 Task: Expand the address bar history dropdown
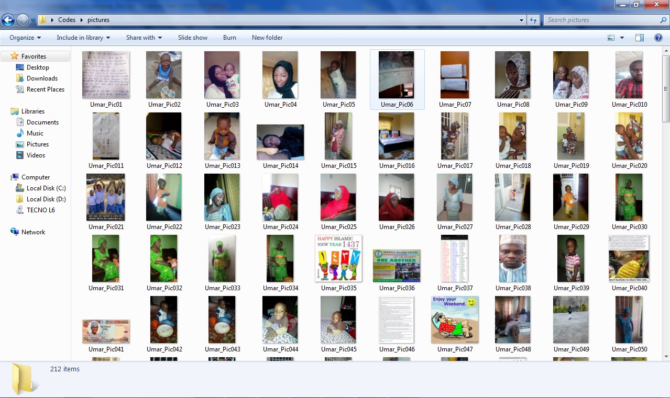pyautogui.click(x=521, y=20)
